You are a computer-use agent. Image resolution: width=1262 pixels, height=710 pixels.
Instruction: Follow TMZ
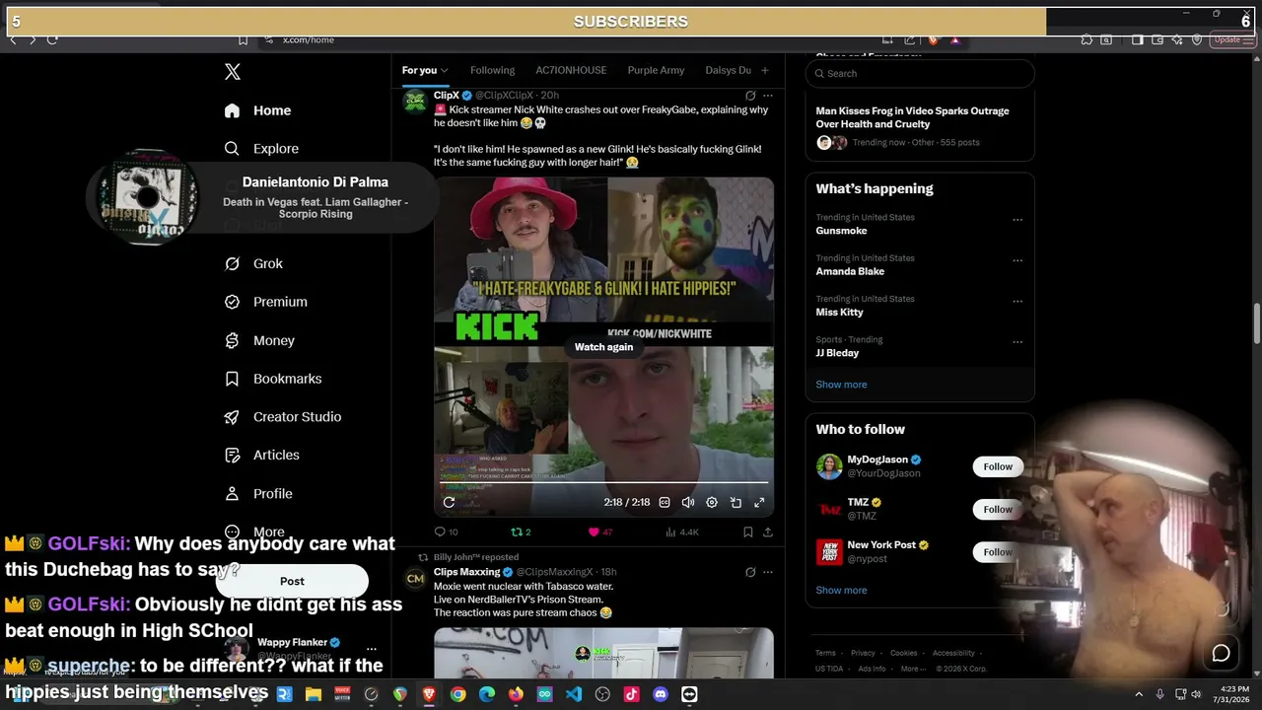pyautogui.click(x=998, y=509)
